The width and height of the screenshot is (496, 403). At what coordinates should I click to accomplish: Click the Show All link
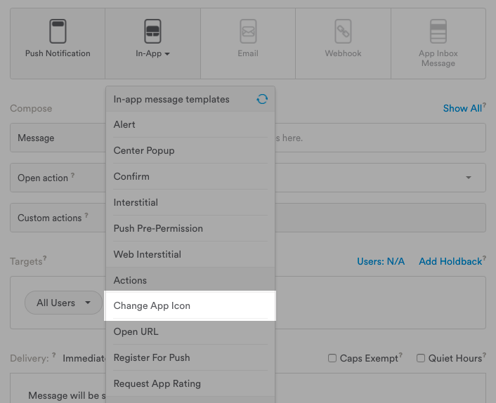[x=462, y=108]
